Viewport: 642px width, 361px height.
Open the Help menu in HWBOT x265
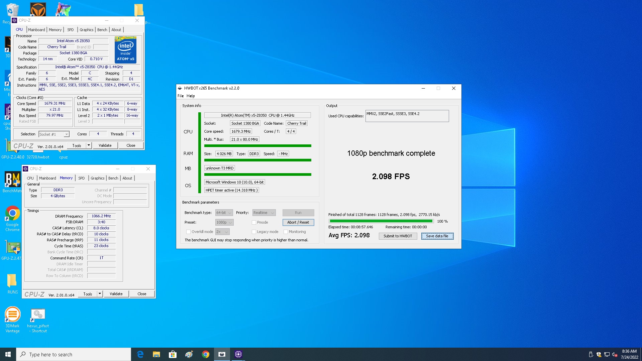[191, 96]
